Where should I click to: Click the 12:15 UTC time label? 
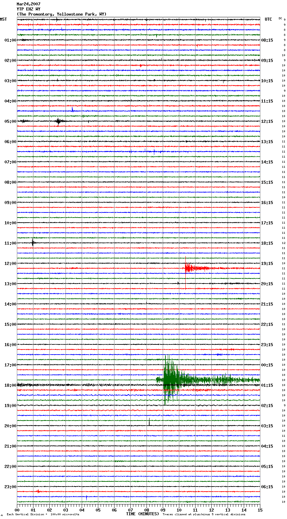coord(267,121)
